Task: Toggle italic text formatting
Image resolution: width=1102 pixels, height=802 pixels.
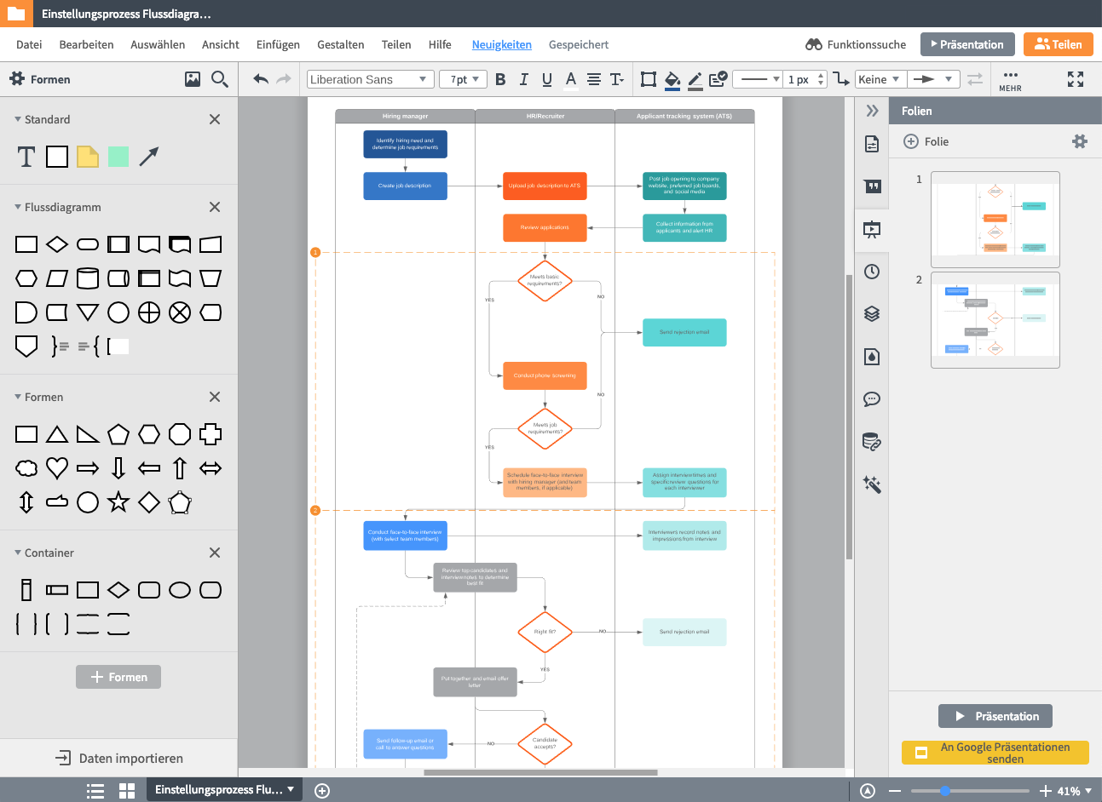Action: pos(523,79)
